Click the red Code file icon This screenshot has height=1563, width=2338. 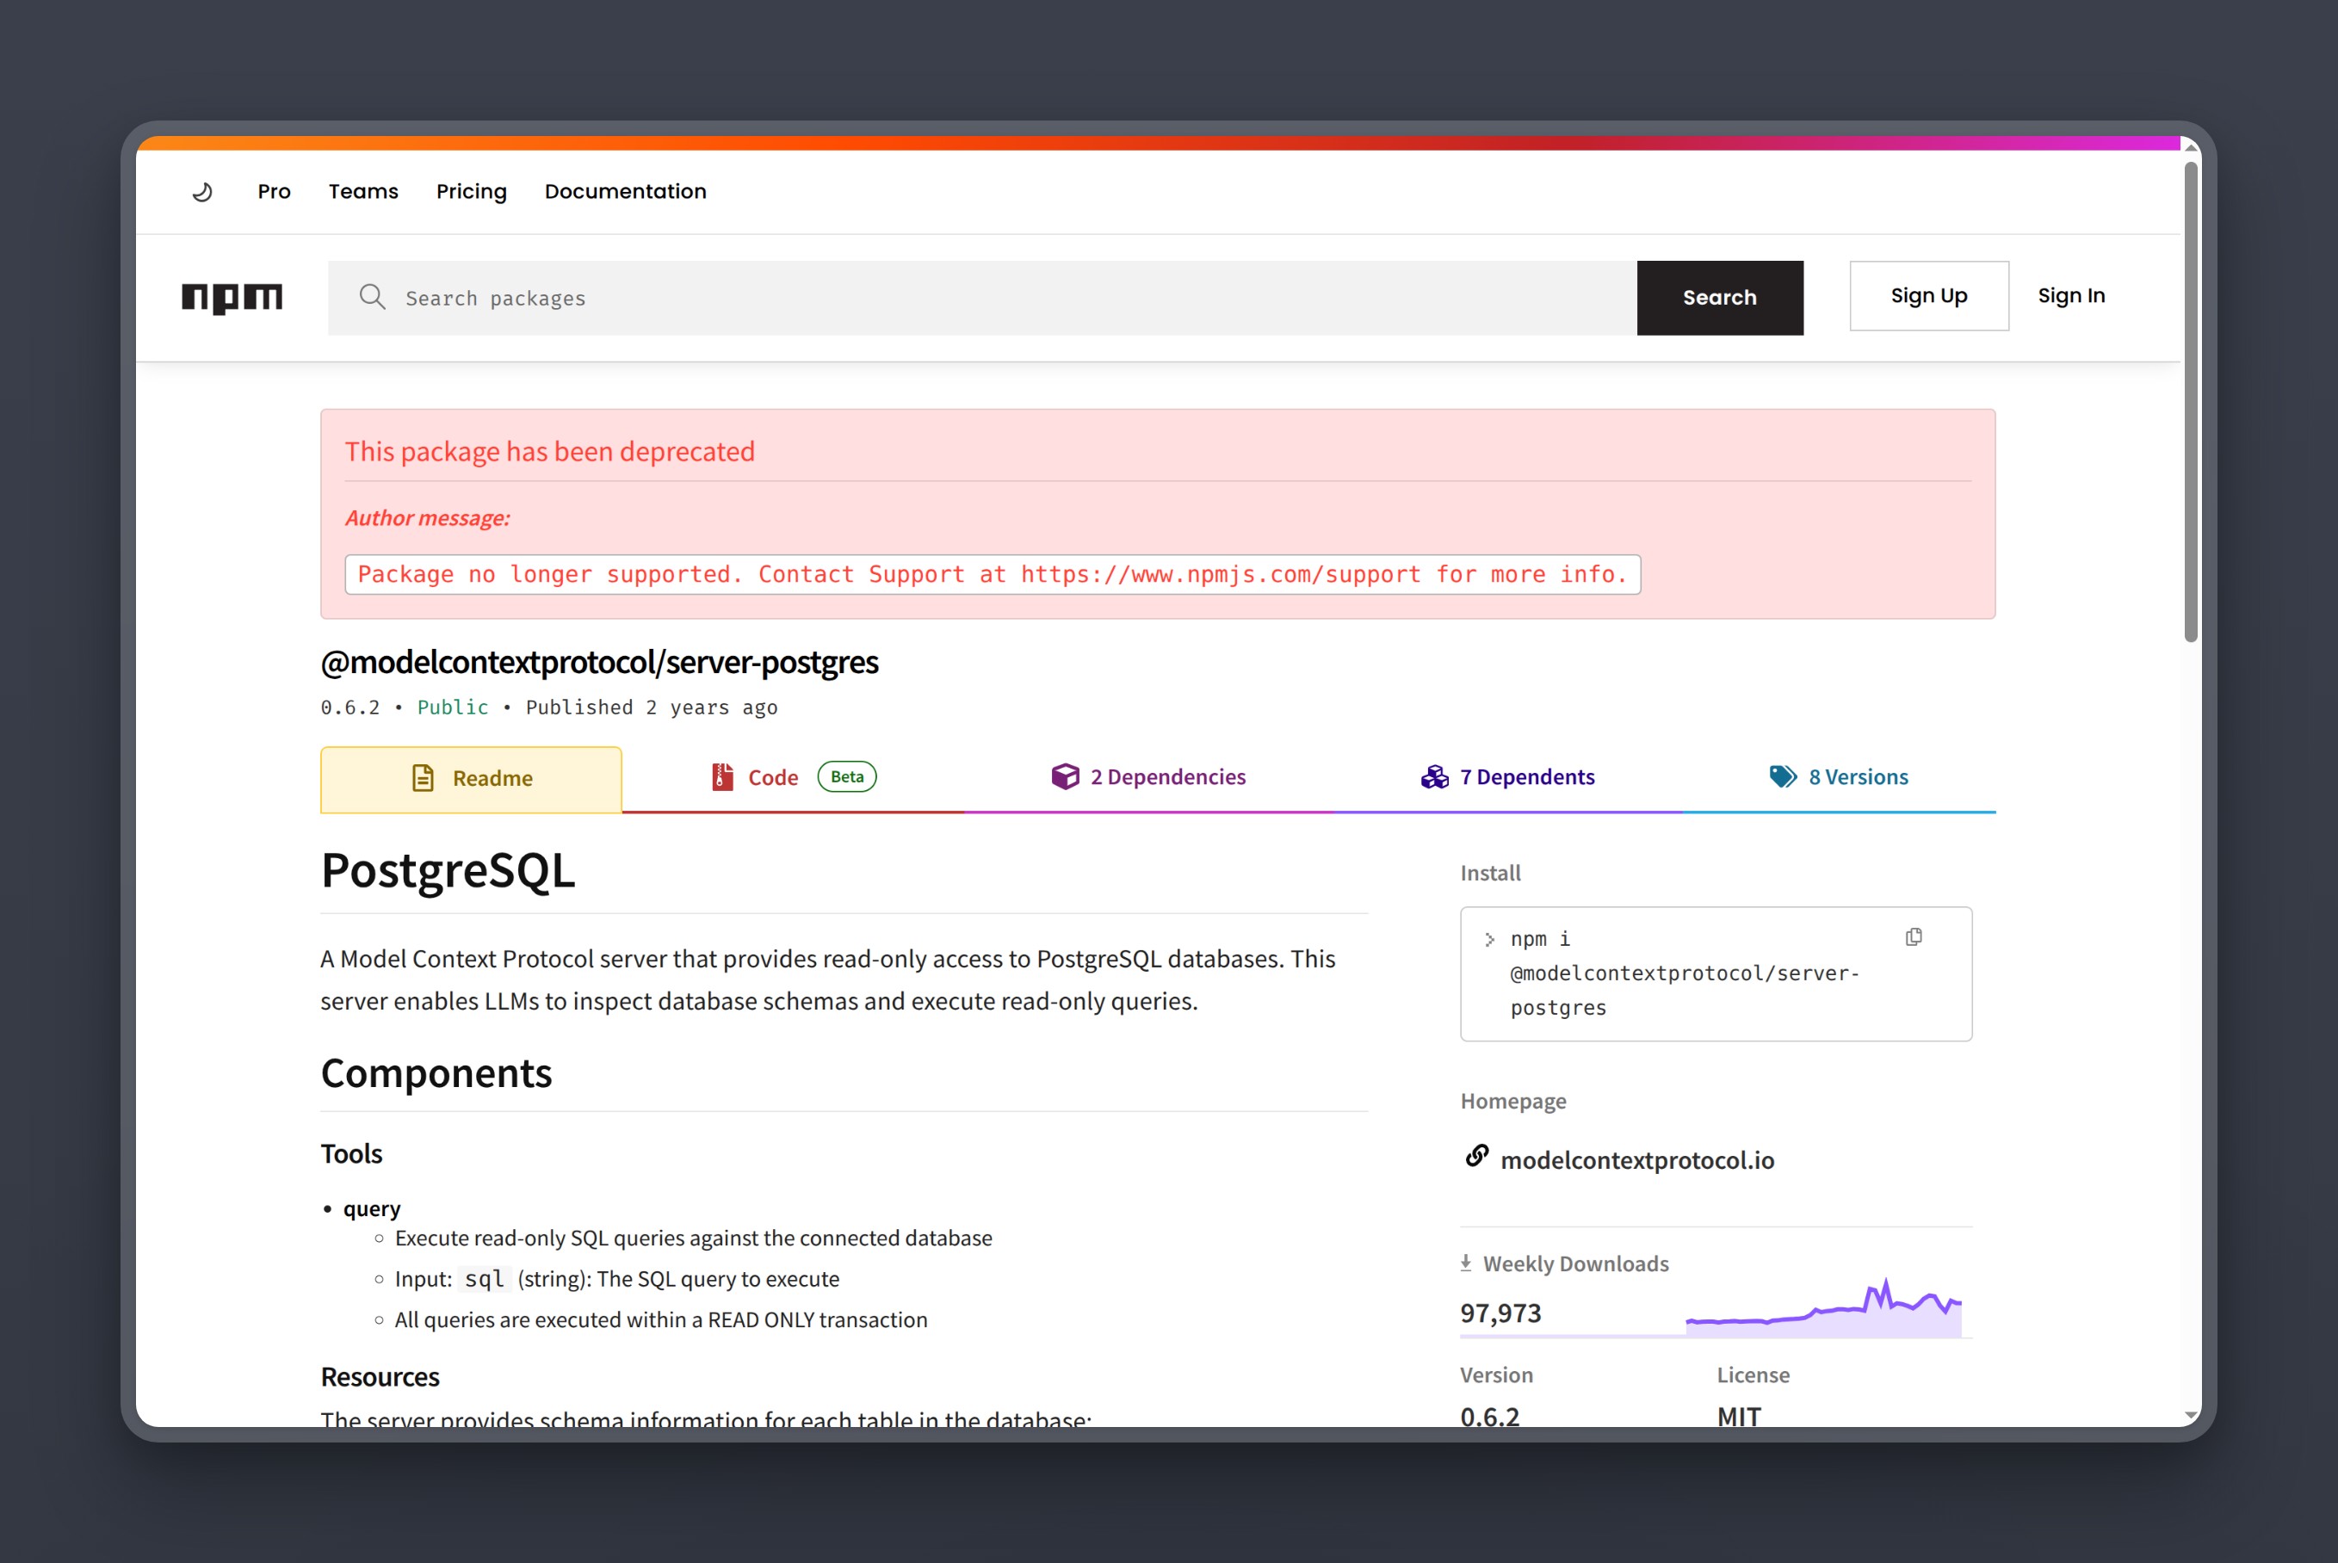coord(723,776)
